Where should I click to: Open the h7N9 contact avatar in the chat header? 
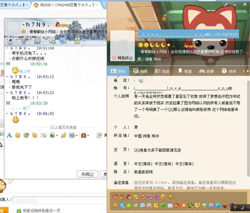pyautogui.click(x=12, y=27)
